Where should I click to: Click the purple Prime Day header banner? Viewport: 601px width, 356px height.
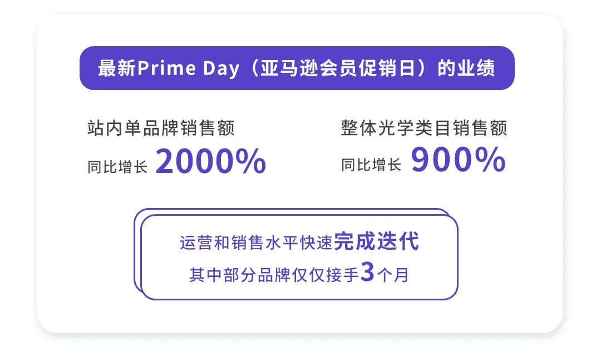coord(297,68)
